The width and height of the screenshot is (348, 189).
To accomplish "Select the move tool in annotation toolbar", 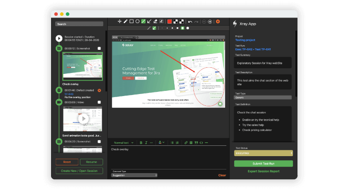I will (x=120, y=22).
